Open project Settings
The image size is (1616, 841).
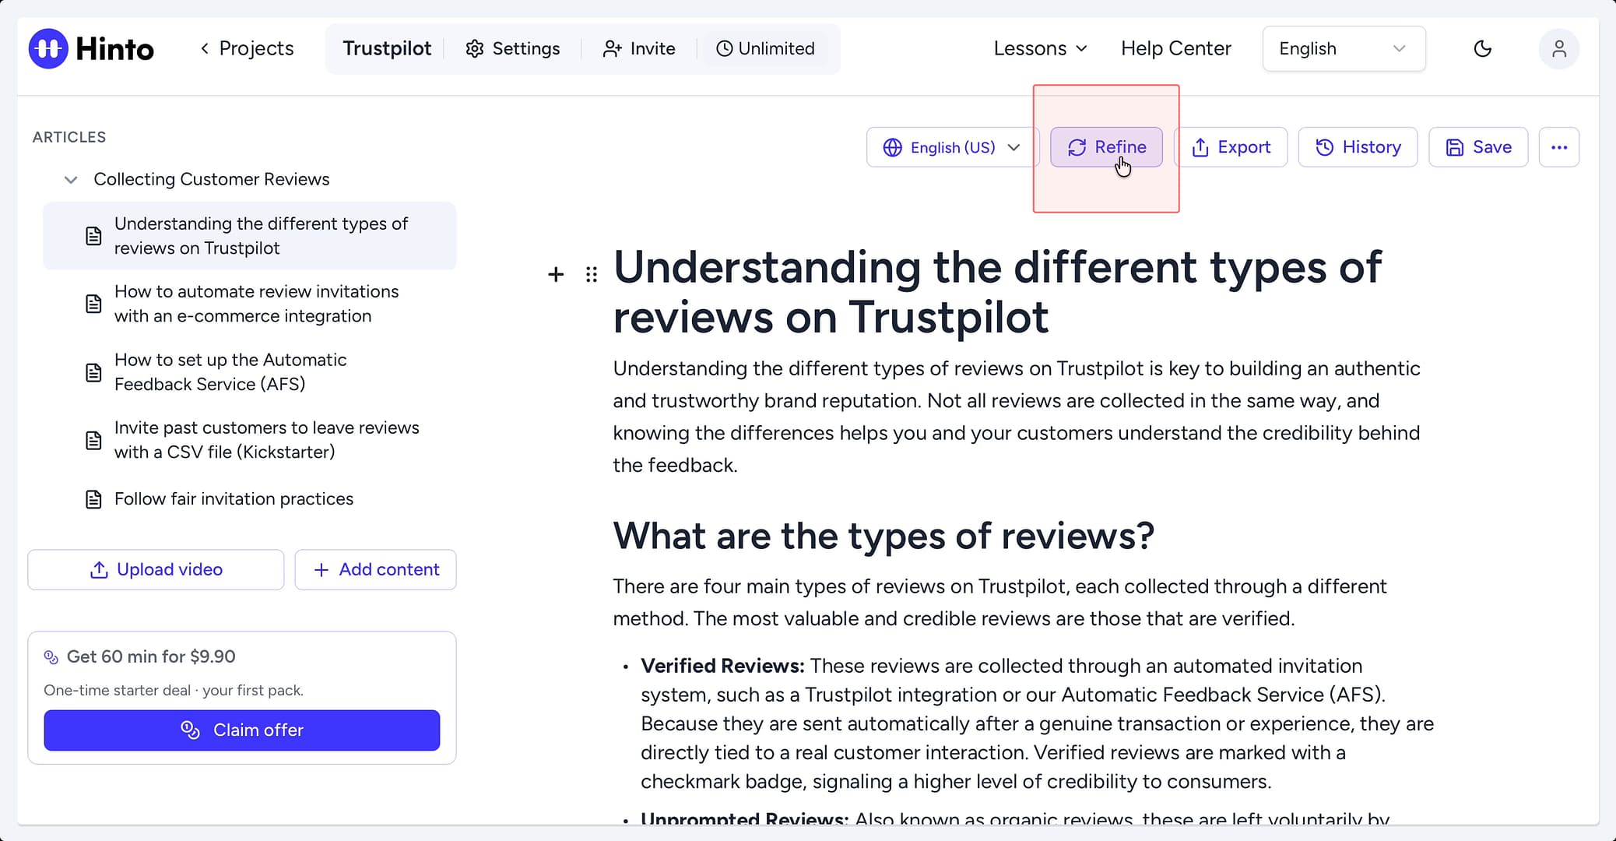click(x=513, y=48)
